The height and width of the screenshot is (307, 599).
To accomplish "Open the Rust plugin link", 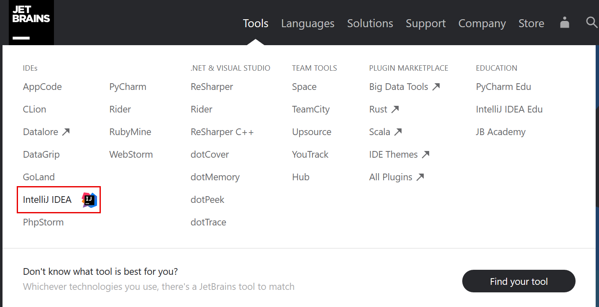I will click(x=384, y=110).
